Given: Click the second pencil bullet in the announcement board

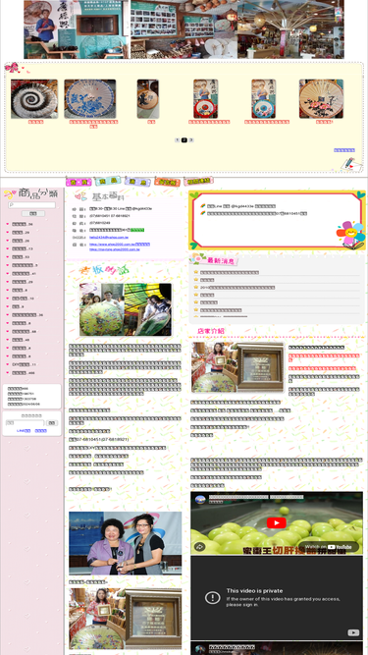Looking at the screenshot, I should pos(203,213).
